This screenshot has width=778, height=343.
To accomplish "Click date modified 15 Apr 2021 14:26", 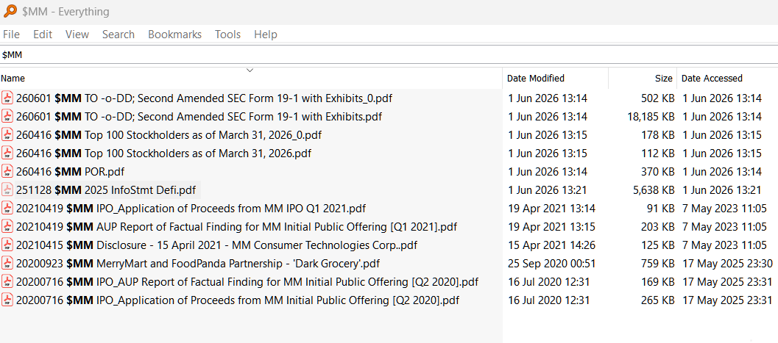I will (x=552, y=245).
